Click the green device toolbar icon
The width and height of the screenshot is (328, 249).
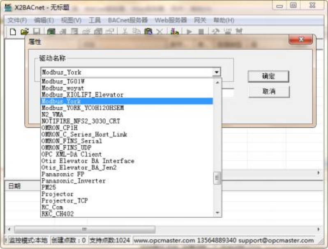pos(51,32)
